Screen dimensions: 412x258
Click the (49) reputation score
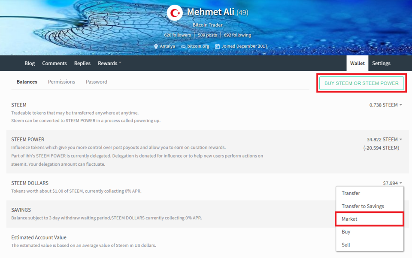point(242,12)
